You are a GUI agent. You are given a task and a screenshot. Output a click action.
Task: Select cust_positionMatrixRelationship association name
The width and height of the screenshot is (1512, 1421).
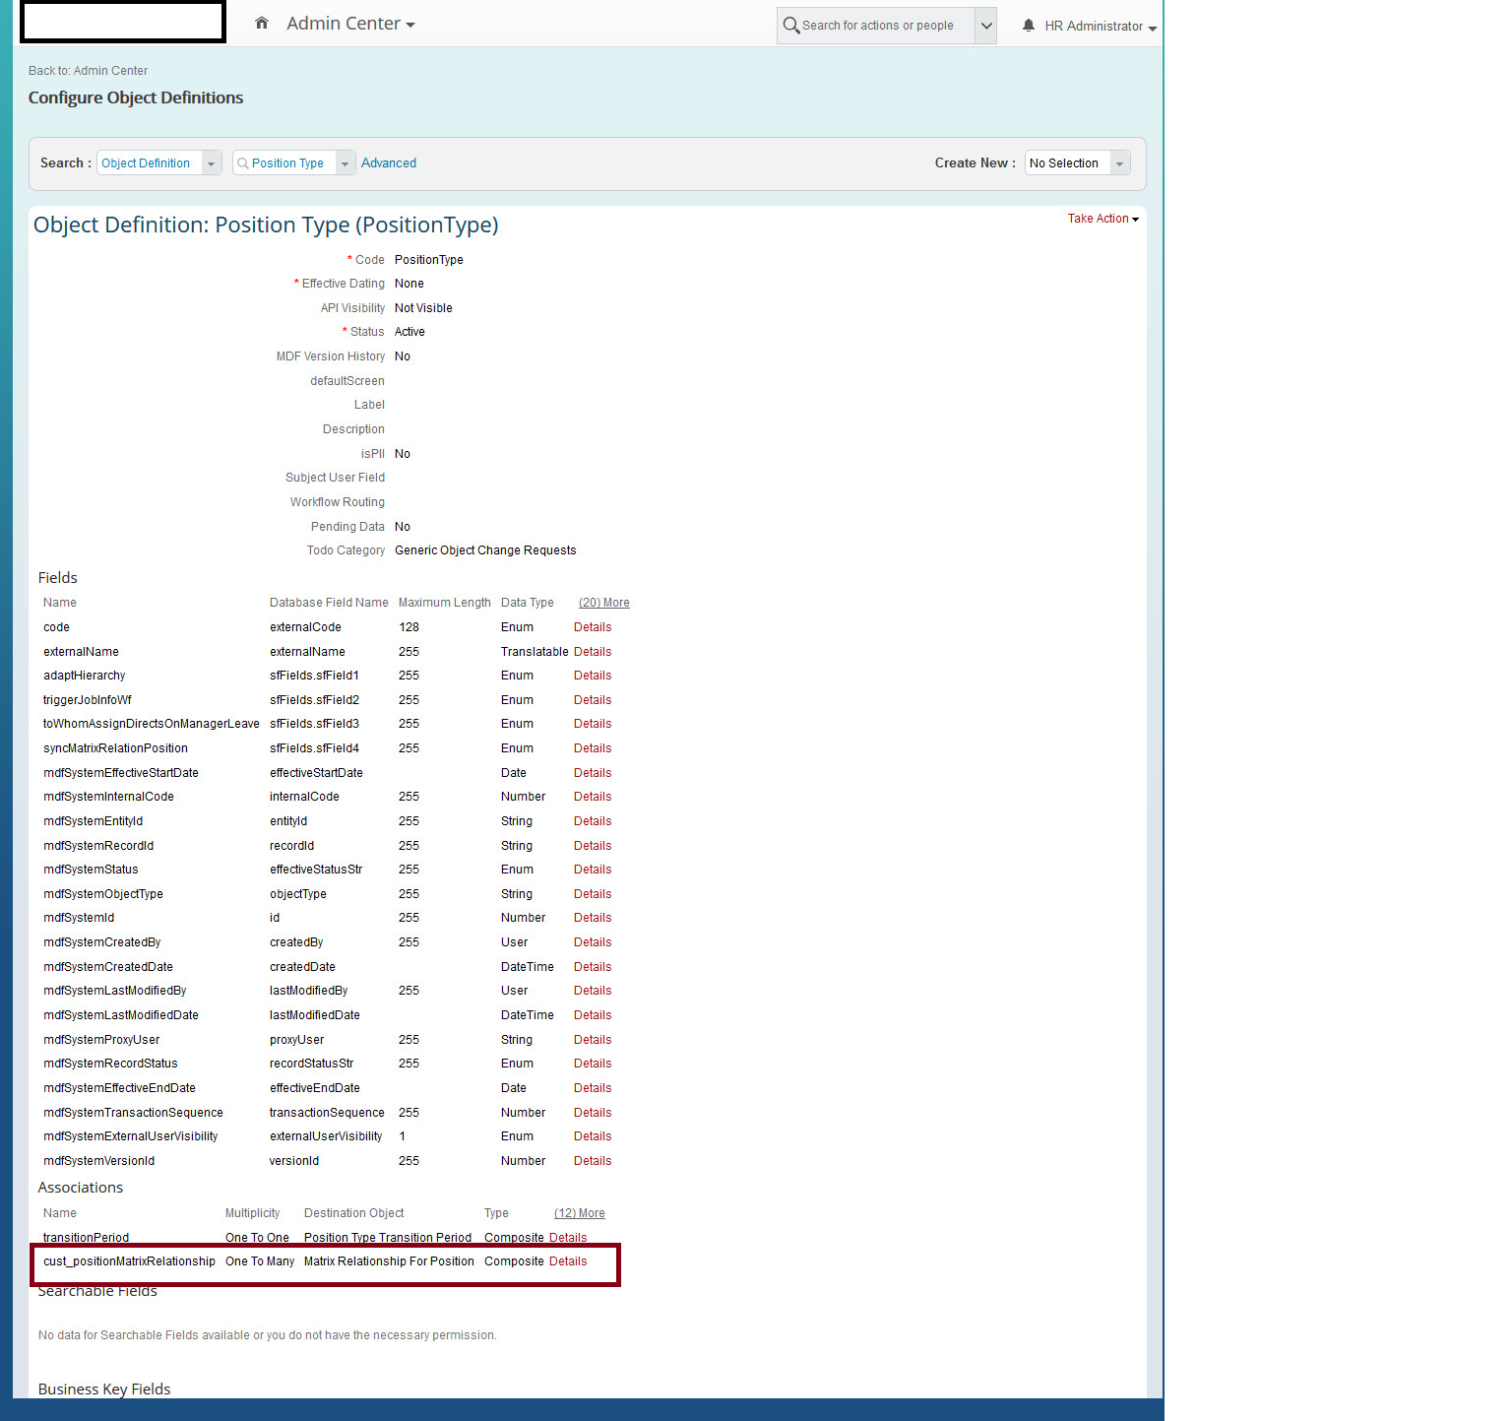pyautogui.click(x=129, y=1261)
